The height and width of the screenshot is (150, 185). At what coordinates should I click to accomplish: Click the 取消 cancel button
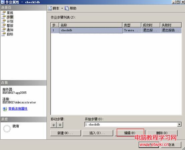(171, 145)
